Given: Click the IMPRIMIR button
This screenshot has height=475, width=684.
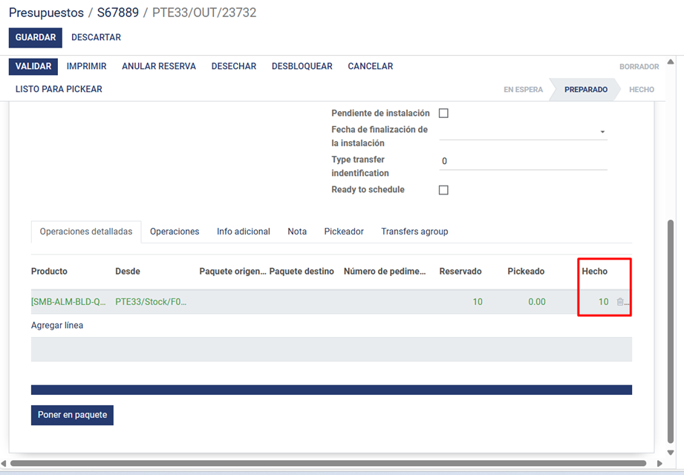Looking at the screenshot, I should pos(86,66).
